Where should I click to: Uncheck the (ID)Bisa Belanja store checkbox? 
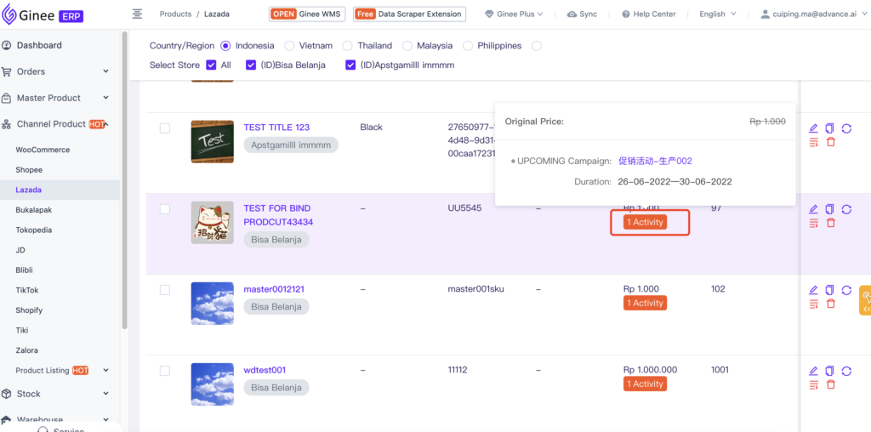pyautogui.click(x=251, y=65)
